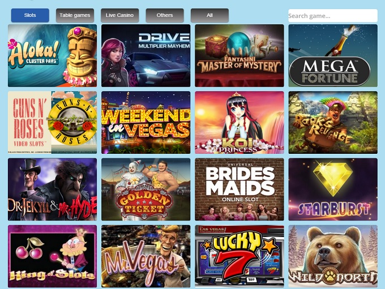Open the Koi Princess game
The image size is (385, 289).
(x=239, y=123)
